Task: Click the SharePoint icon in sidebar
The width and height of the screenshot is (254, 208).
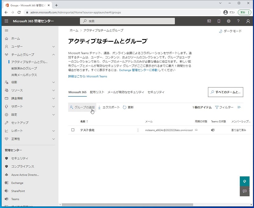Action: tap(6, 191)
